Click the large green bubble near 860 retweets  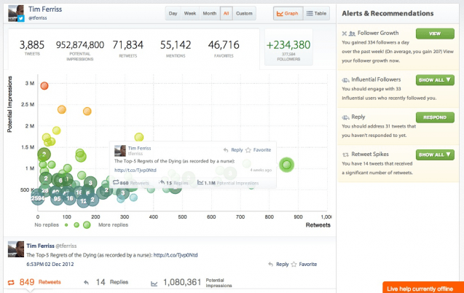(x=286, y=165)
